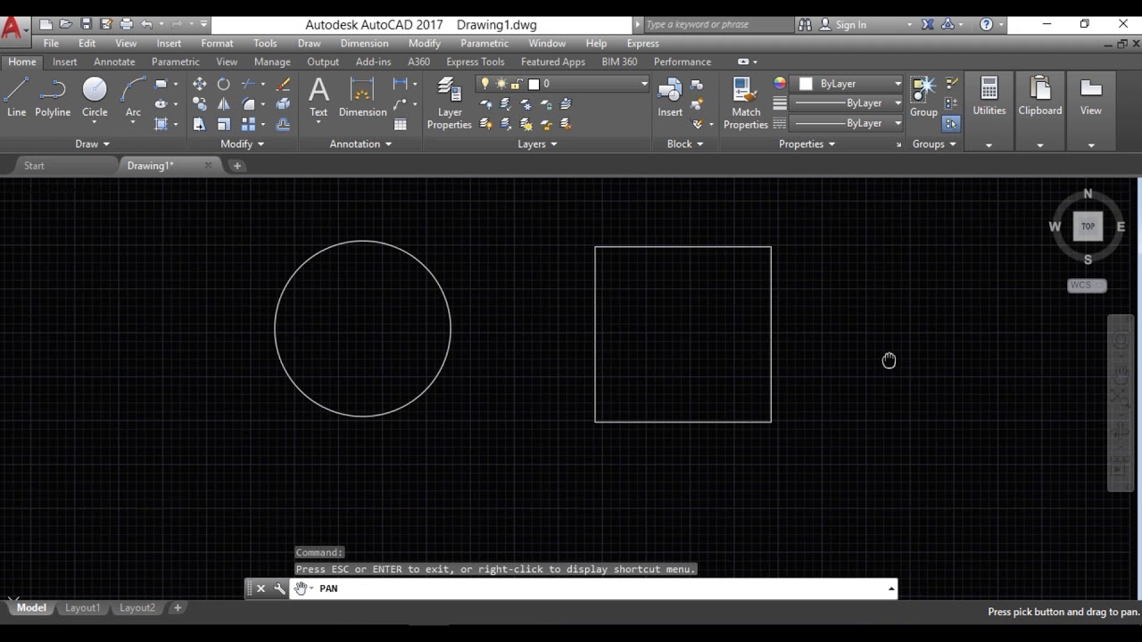Click the Sign In button
Image resolution: width=1142 pixels, height=642 pixels.
tap(843, 24)
